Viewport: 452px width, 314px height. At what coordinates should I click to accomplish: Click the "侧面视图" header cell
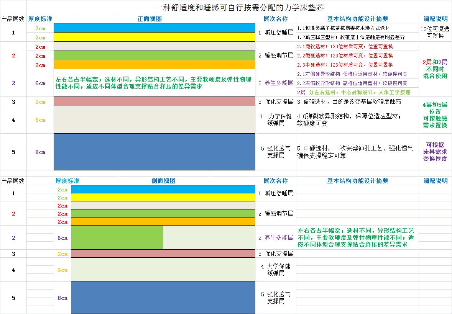(x=163, y=181)
